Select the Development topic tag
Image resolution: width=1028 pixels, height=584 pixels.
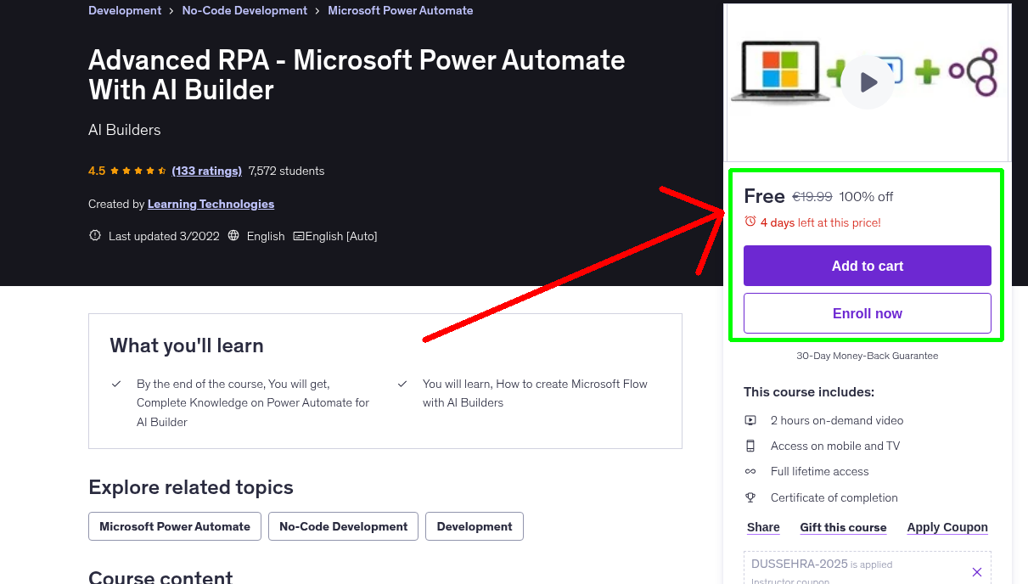click(475, 526)
